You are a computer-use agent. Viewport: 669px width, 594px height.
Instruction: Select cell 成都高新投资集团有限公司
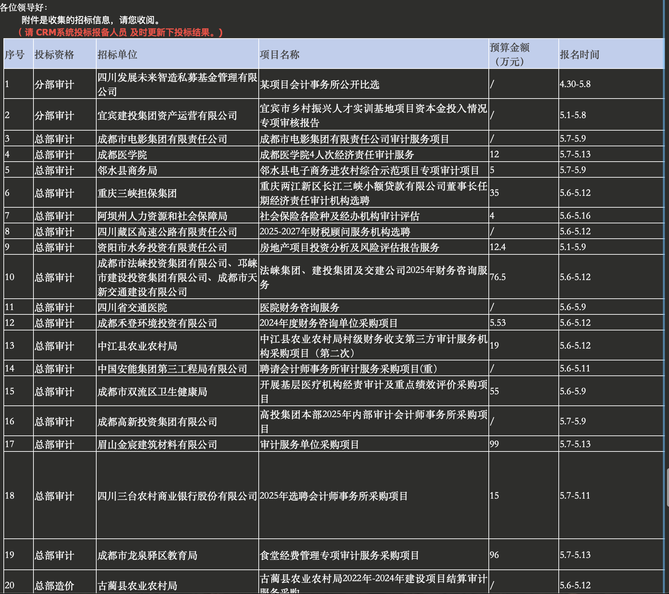(177, 421)
